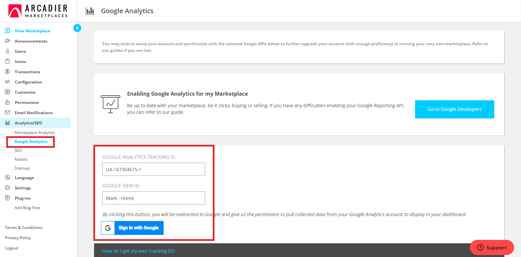The image size is (521, 257).
Task: Go to the Users section
Action: [20, 51]
